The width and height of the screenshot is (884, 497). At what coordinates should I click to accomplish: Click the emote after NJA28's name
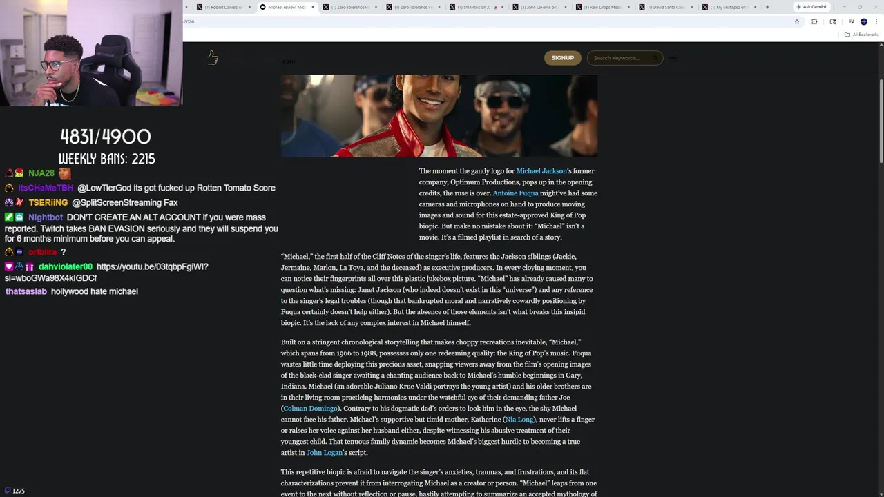[x=64, y=173]
